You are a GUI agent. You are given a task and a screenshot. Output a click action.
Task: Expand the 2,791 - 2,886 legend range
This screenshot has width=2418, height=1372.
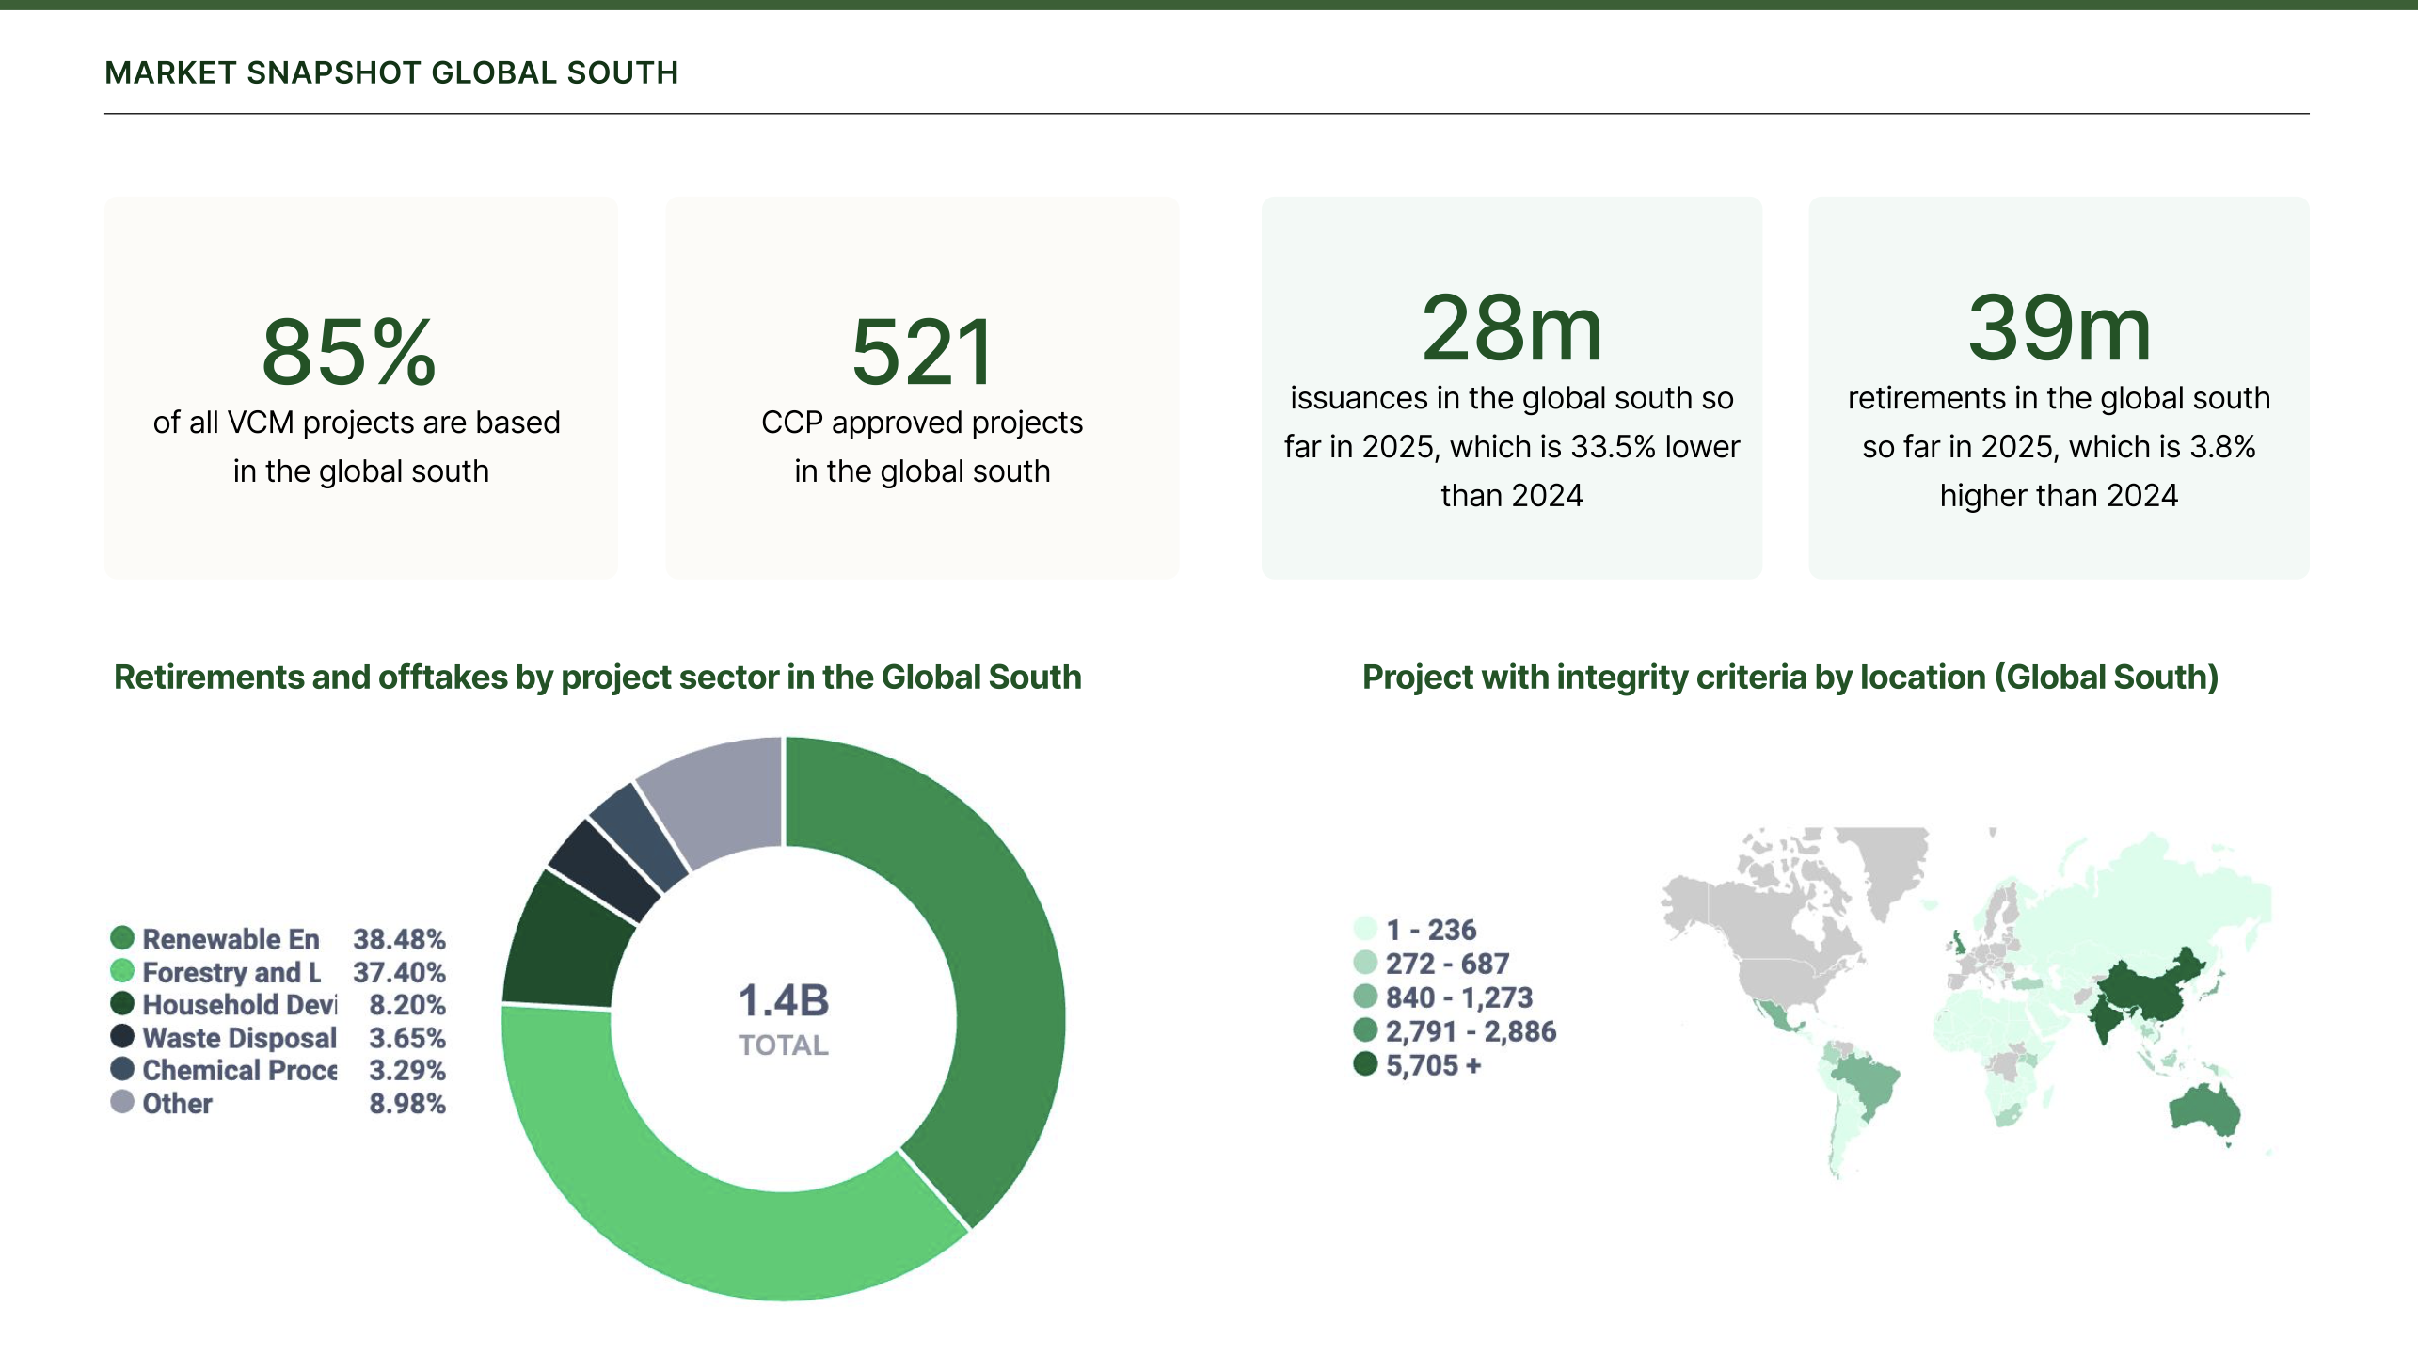pos(1366,1029)
